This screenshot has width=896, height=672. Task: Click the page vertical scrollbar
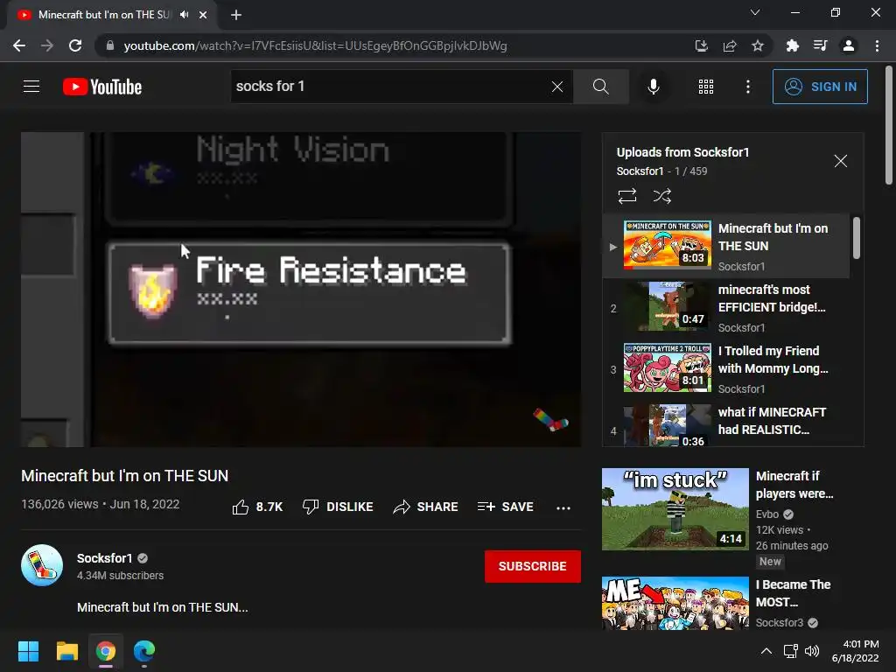pyautogui.click(x=889, y=125)
